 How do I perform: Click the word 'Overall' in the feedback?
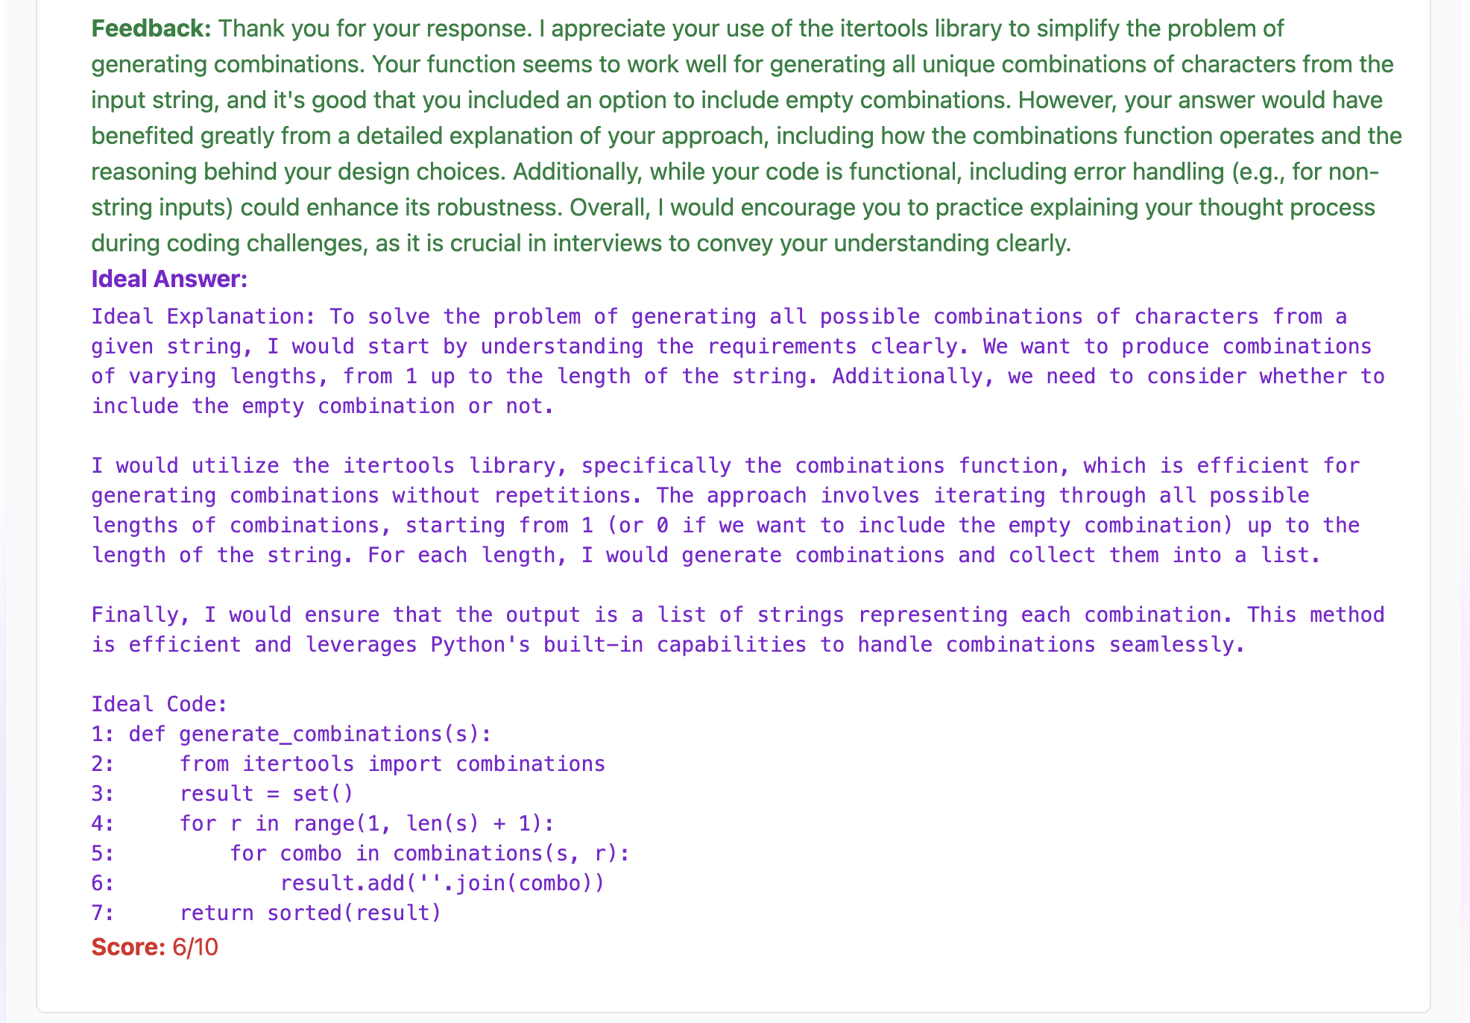[x=607, y=207]
